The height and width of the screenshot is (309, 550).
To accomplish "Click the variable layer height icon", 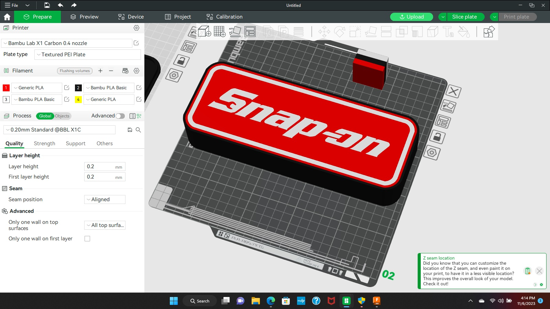I will tap(299, 32).
